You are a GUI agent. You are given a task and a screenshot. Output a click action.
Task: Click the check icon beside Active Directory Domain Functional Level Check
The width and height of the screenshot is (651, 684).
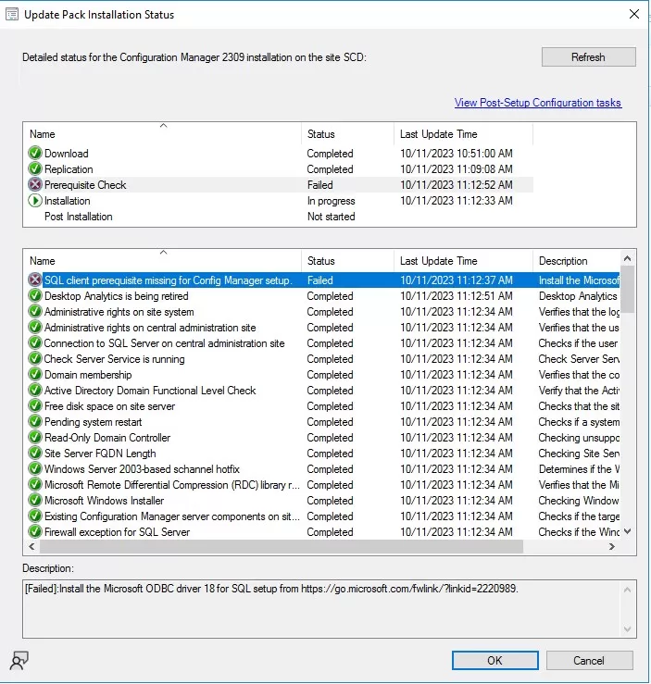(x=35, y=390)
